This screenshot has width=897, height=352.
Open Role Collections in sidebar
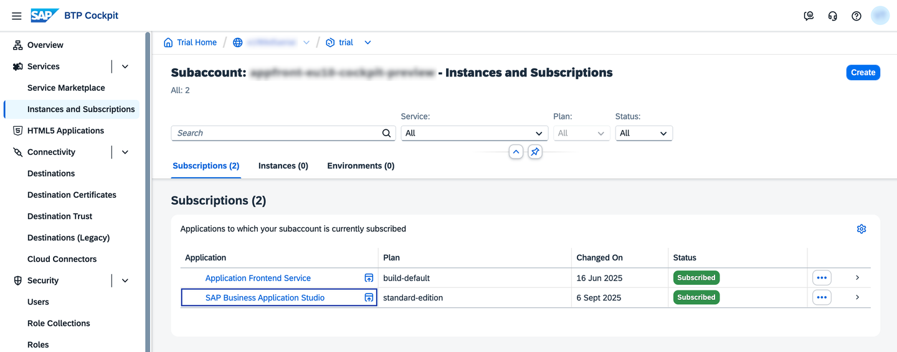pos(59,323)
